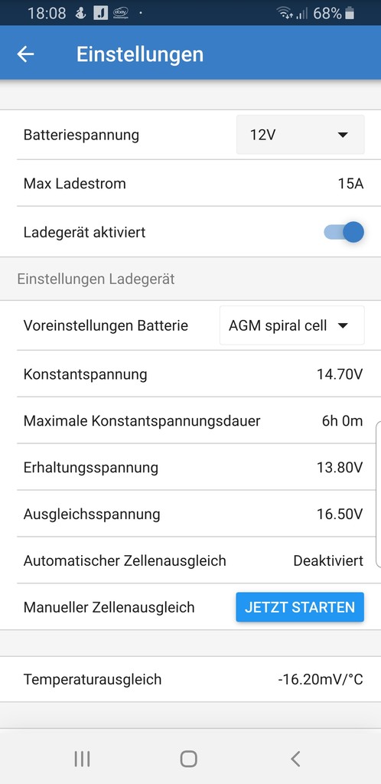
Task: Tap the Android home button icon
Action: [188, 759]
